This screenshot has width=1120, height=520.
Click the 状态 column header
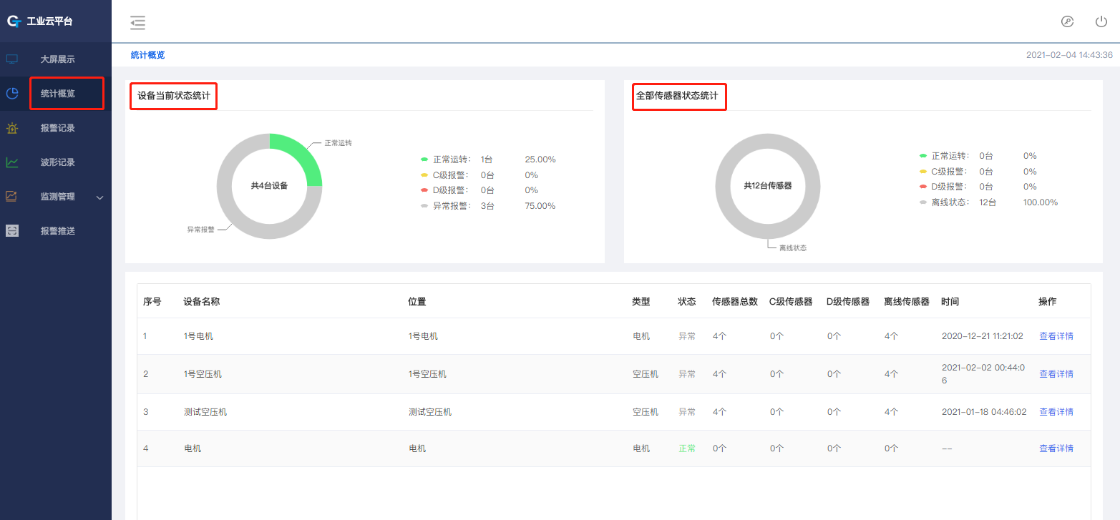[x=687, y=302]
